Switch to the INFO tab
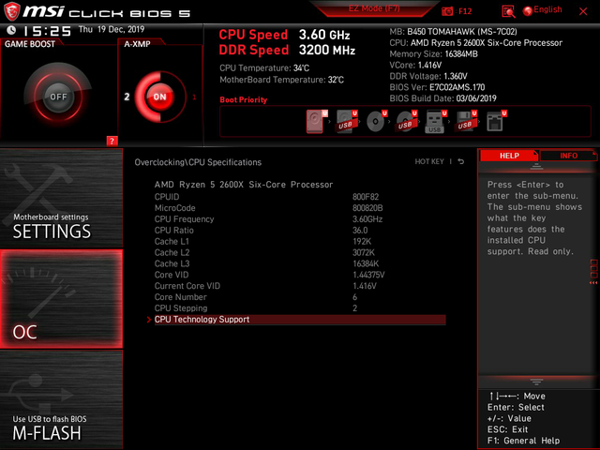The image size is (600, 450). click(x=569, y=156)
